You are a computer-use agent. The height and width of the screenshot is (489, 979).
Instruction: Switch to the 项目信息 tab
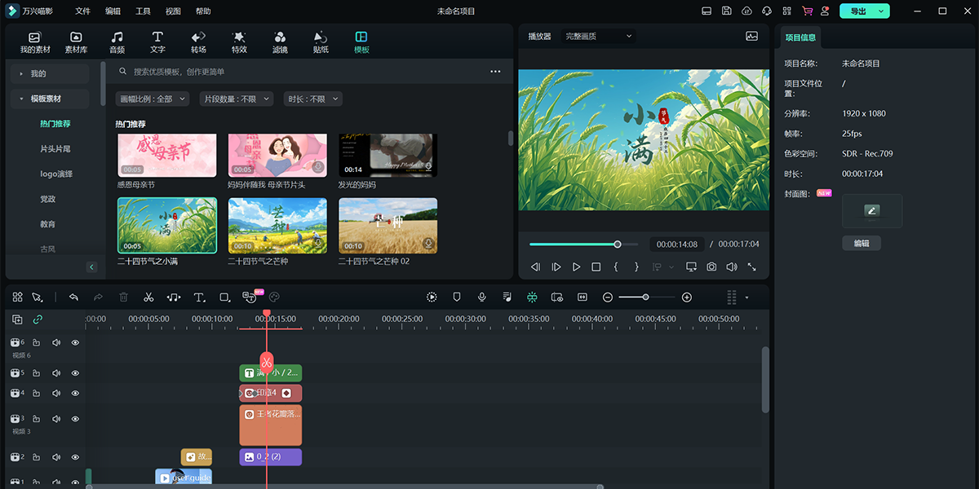pos(802,37)
